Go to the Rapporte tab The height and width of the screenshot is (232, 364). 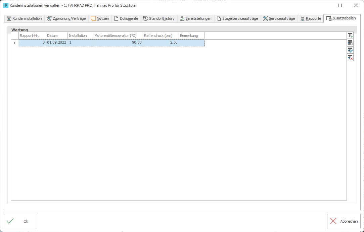311,18
